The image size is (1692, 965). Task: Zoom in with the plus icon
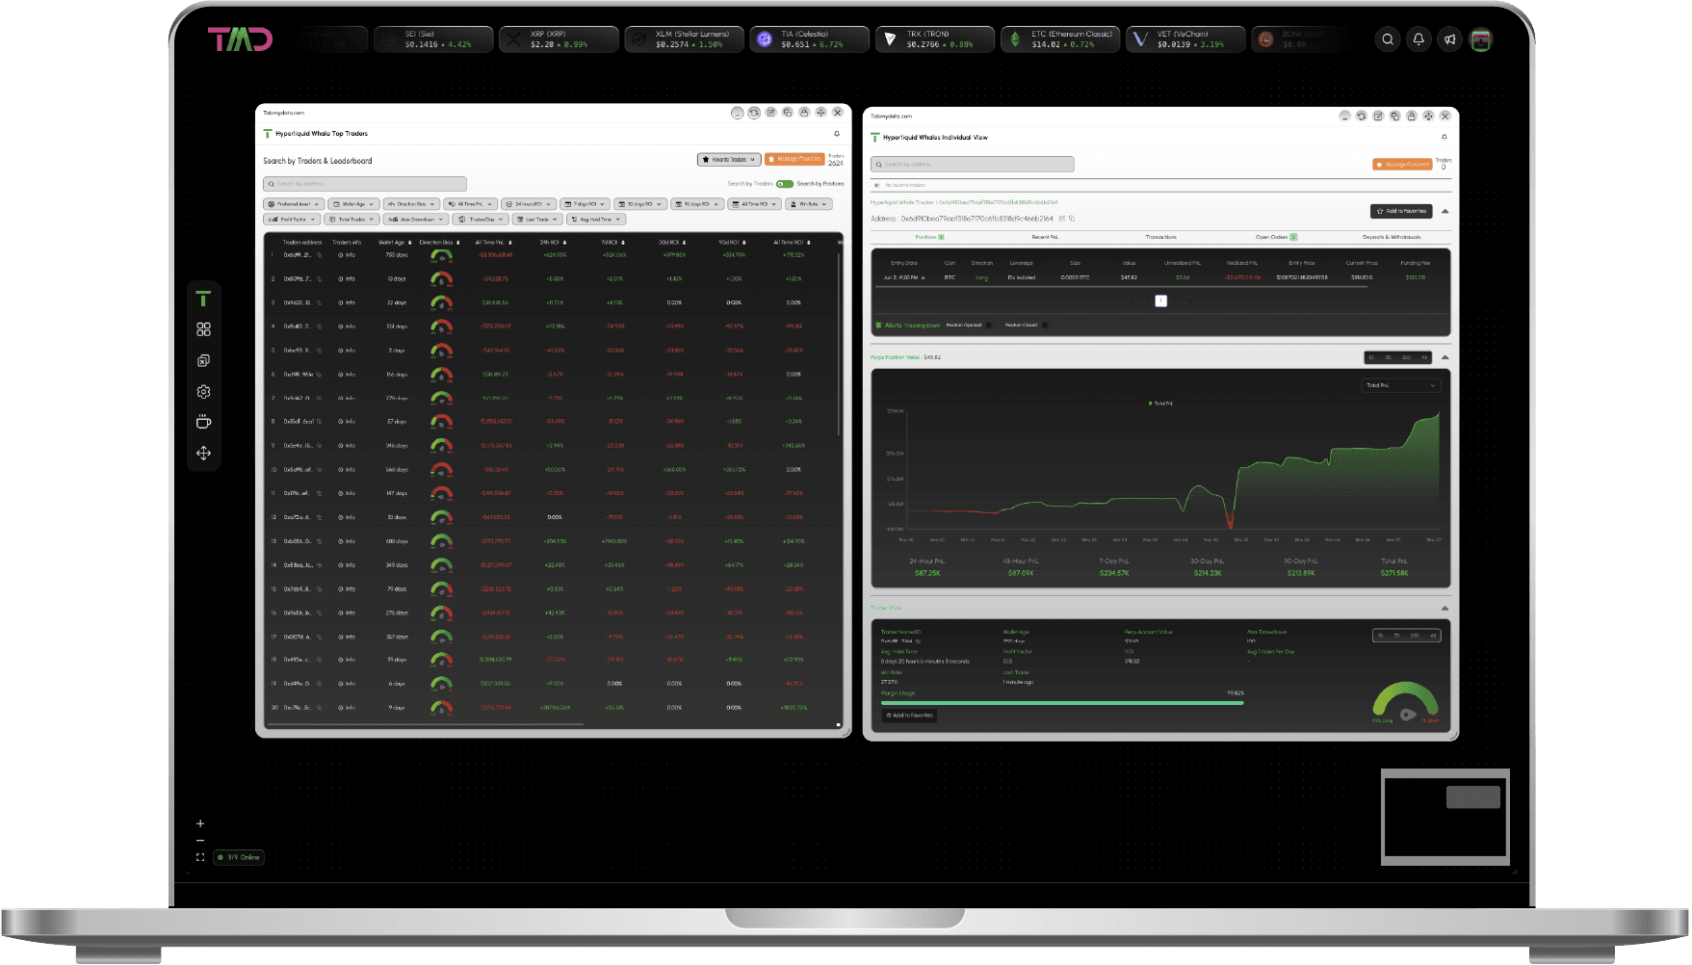pos(200,823)
